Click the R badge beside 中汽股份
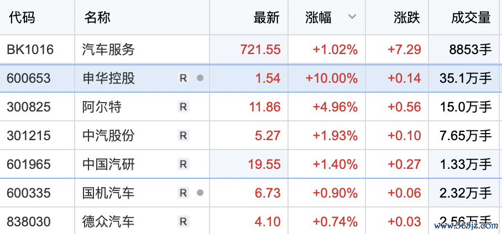 point(184,136)
